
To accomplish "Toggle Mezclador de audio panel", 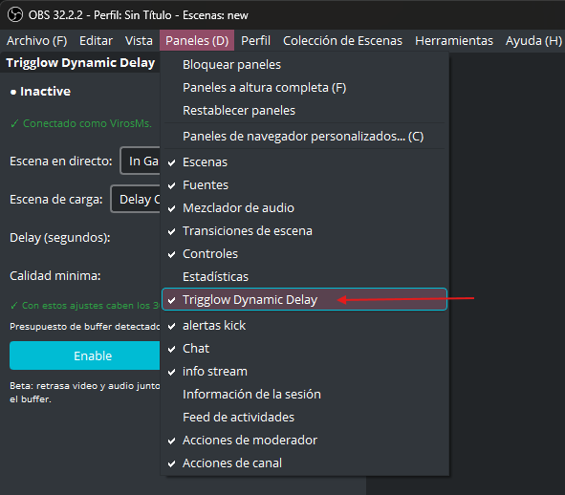I will (304, 208).
